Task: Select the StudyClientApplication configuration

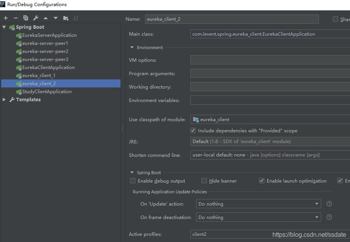Action: 47,91
